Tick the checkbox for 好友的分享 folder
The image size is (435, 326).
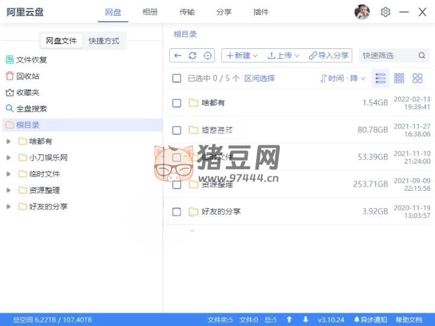tap(176, 212)
